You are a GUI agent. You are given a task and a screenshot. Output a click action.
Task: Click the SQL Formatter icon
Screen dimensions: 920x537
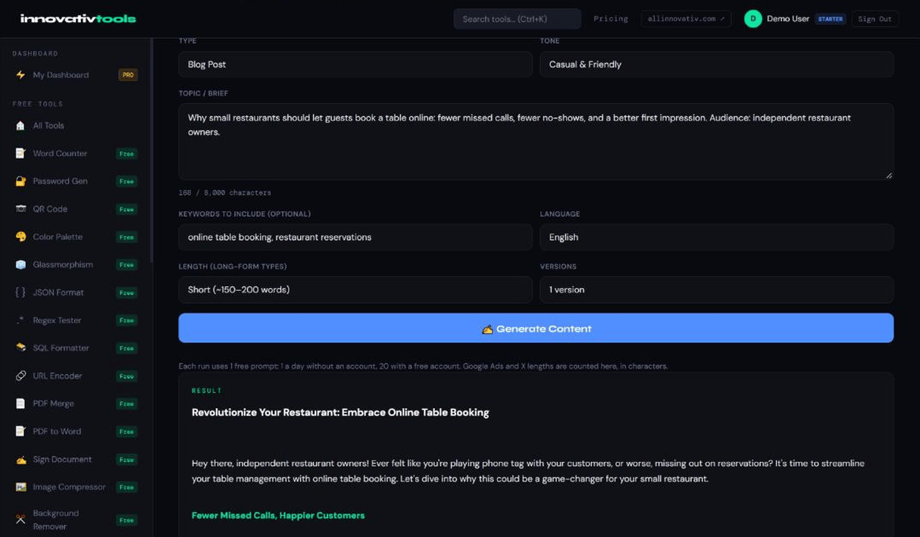coord(20,348)
